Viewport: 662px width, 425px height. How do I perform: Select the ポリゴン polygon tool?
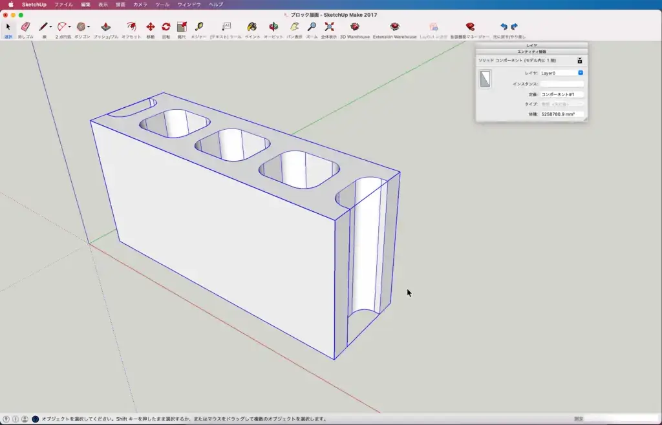(81, 27)
